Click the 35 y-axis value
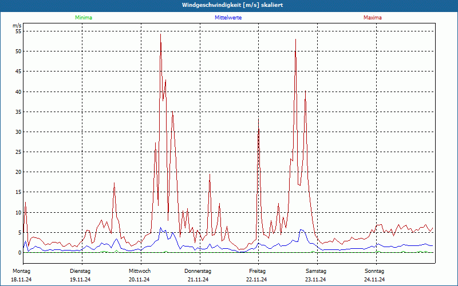This screenshot has width=458, height=286. (19, 112)
